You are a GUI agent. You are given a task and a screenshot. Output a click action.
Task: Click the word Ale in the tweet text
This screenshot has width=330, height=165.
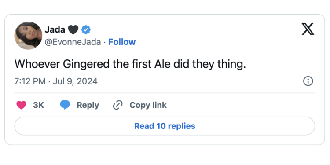coord(162,64)
